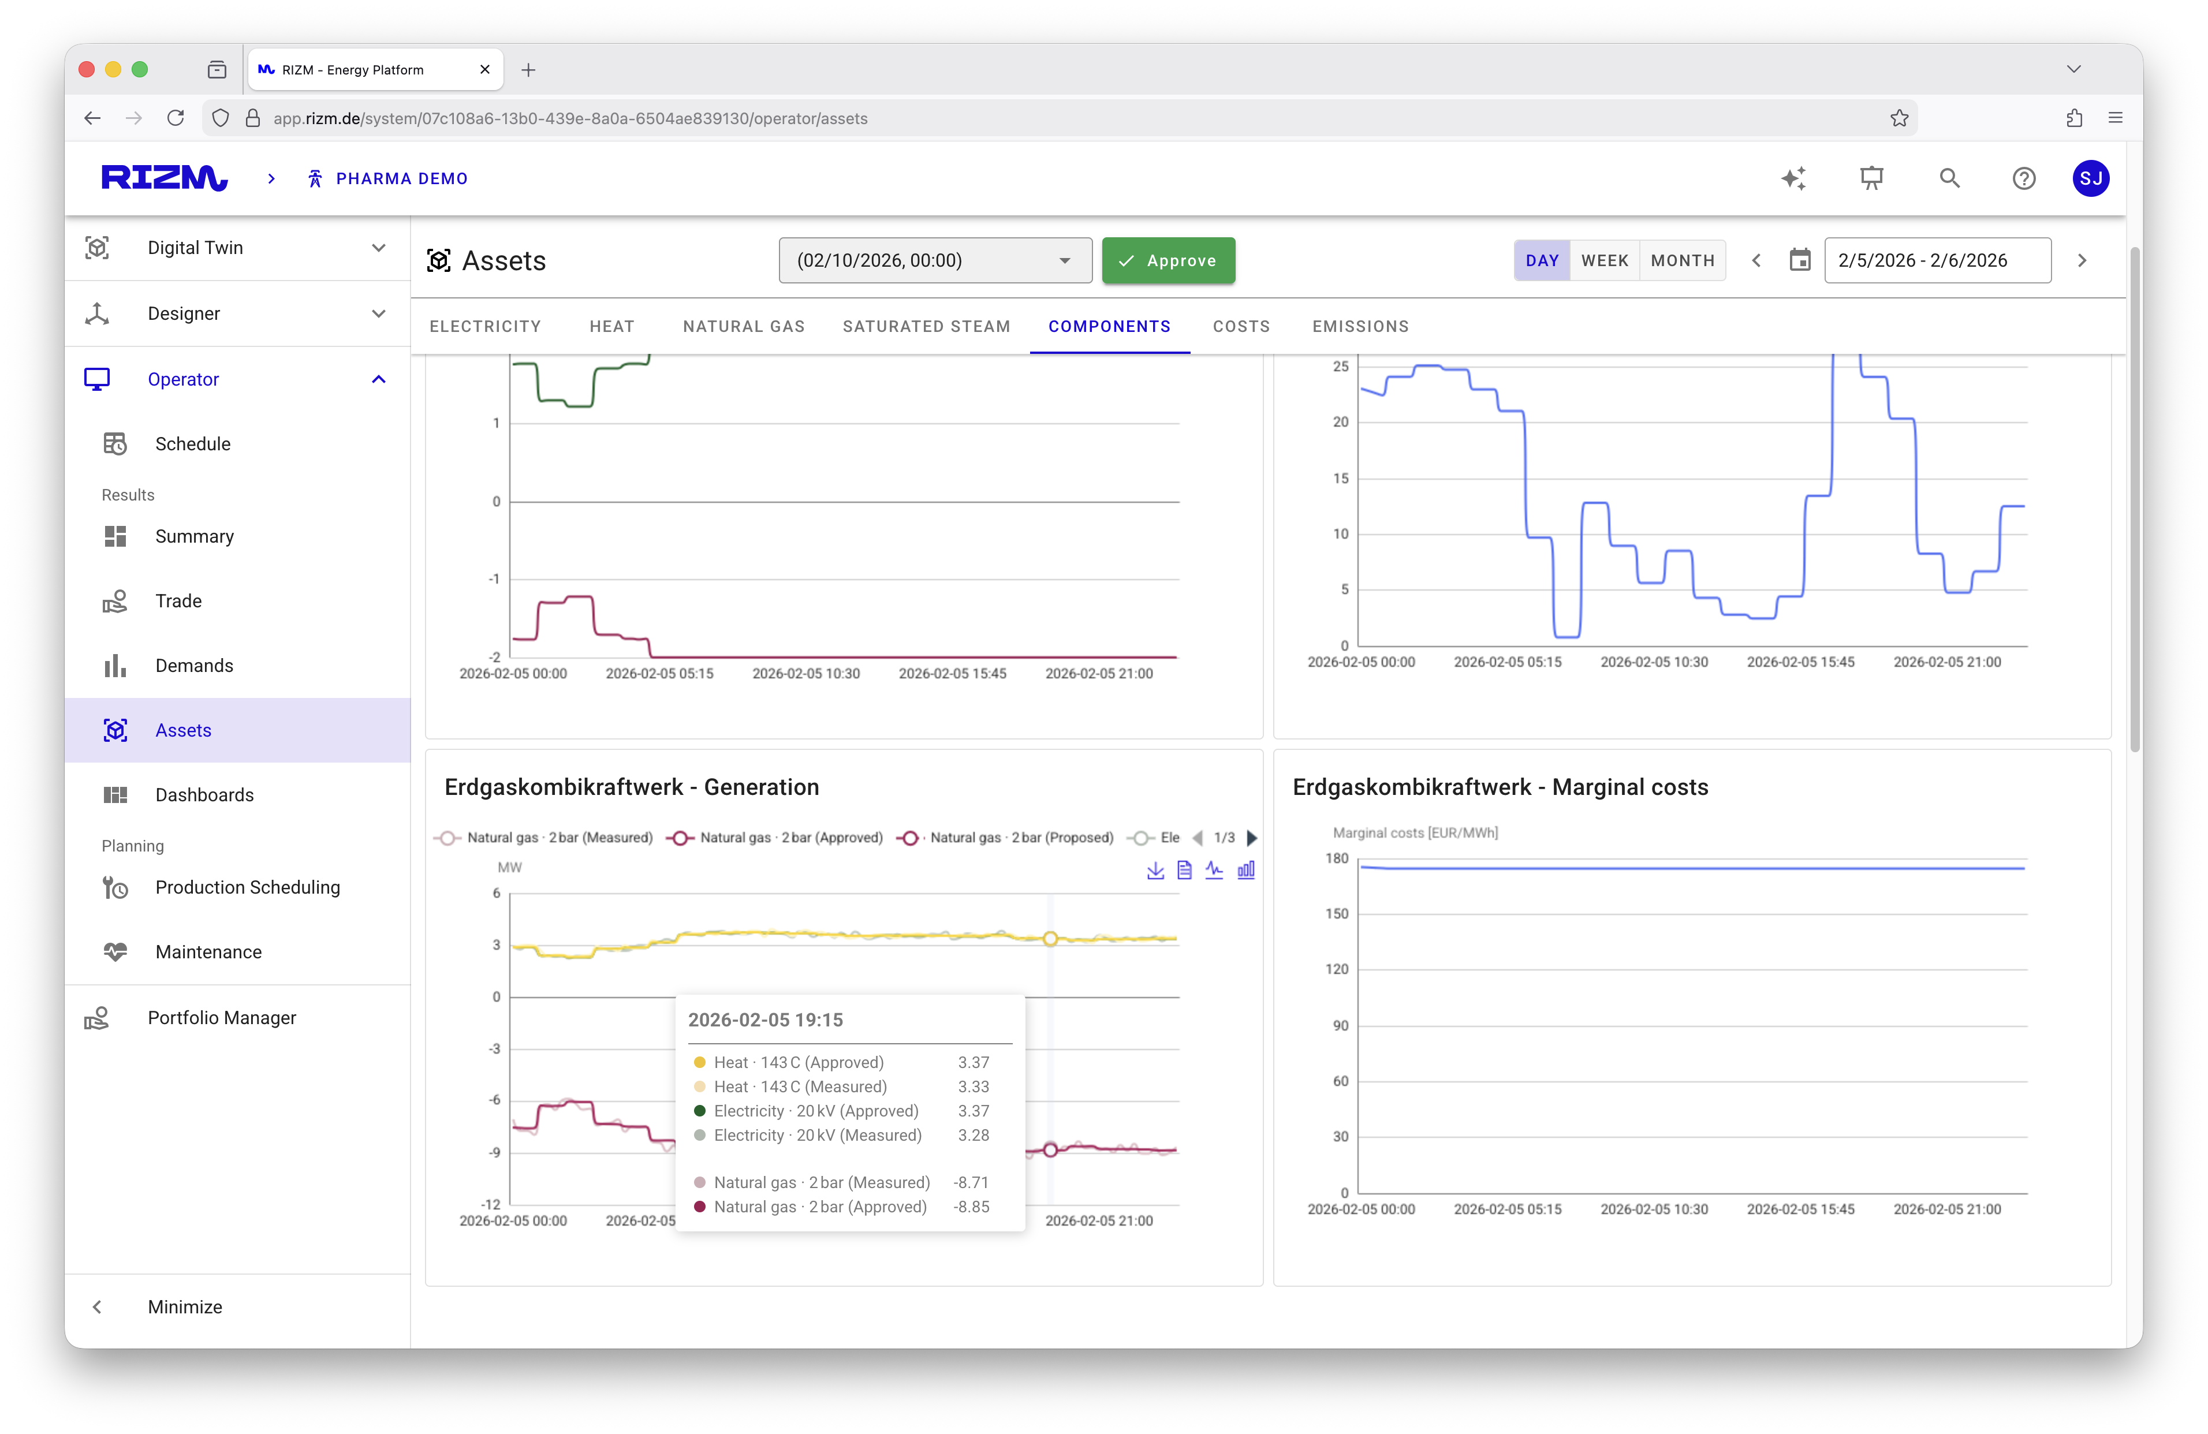Reload the browser page
2208x1434 pixels.
[x=176, y=118]
